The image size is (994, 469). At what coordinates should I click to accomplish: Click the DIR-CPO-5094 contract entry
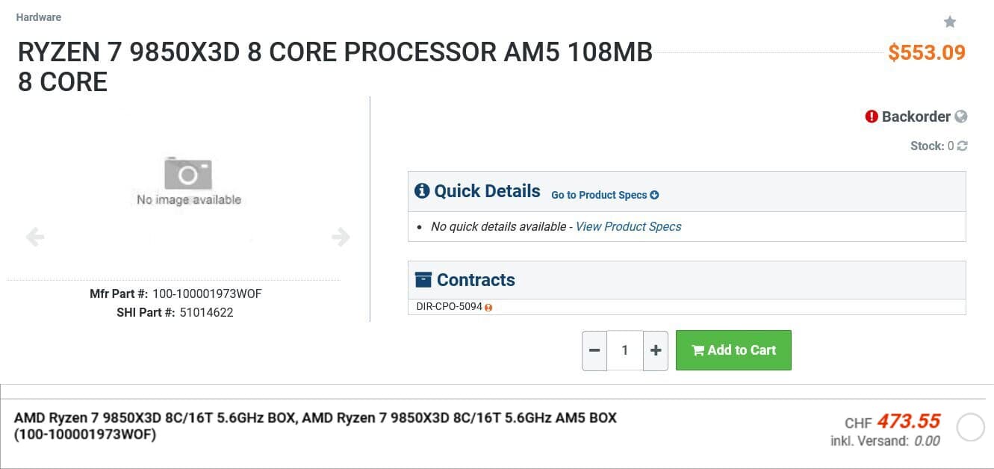(x=449, y=307)
